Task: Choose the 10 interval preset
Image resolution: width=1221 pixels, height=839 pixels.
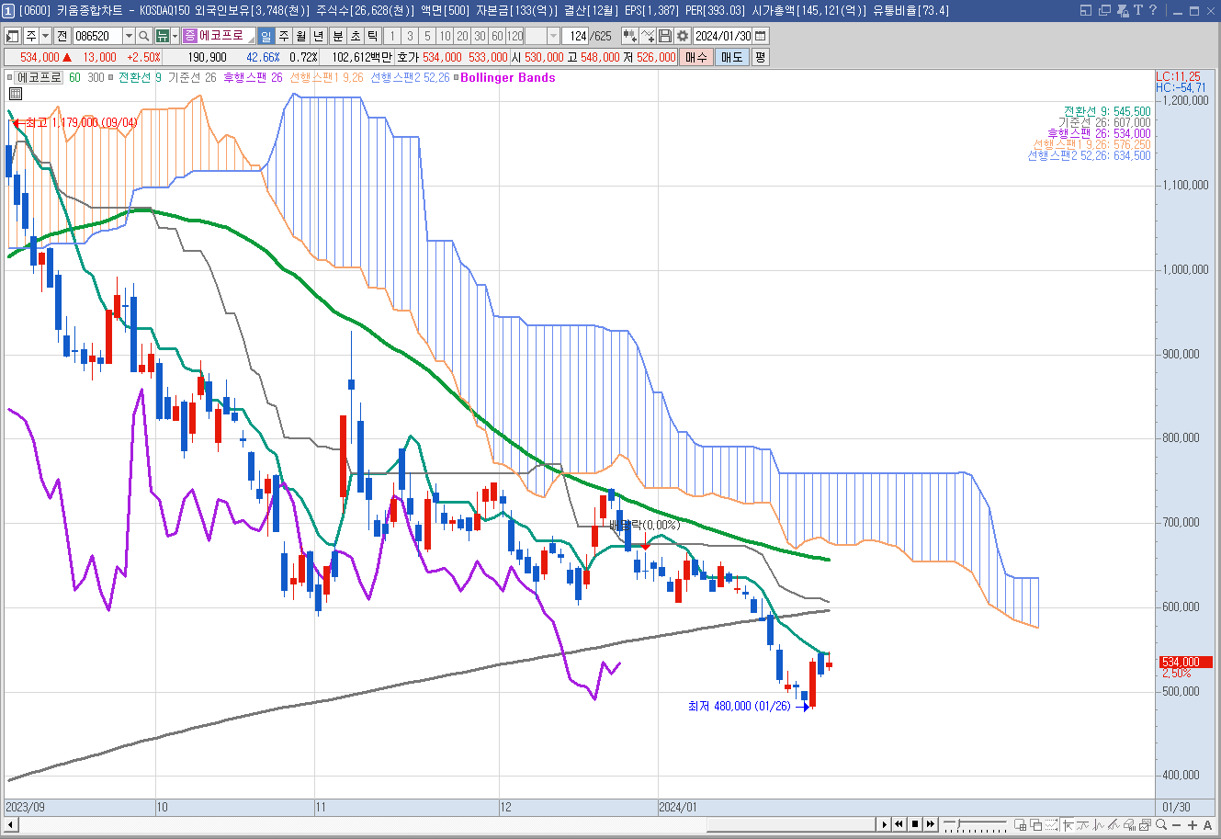Action: 445,36
